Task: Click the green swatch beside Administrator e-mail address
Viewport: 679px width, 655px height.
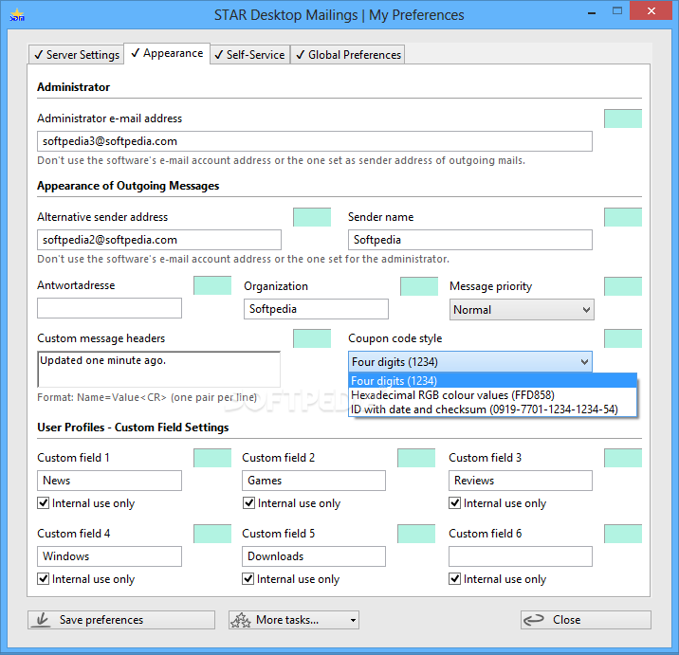Action: coord(623,118)
